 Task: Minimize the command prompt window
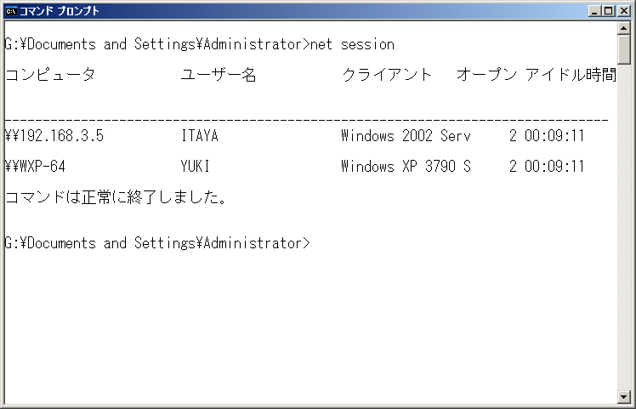coord(594,11)
